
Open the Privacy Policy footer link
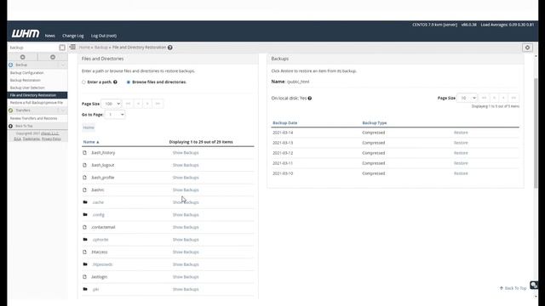coord(51,139)
